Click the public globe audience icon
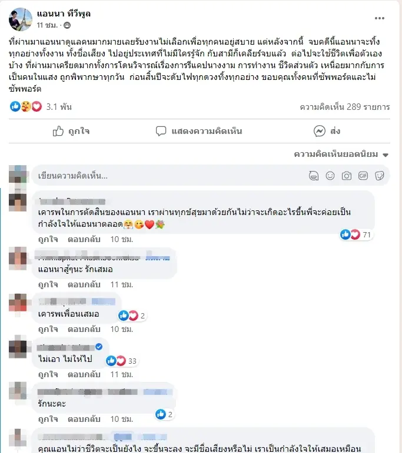Image resolution: width=402 pixels, height=453 pixels. point(67,25)
